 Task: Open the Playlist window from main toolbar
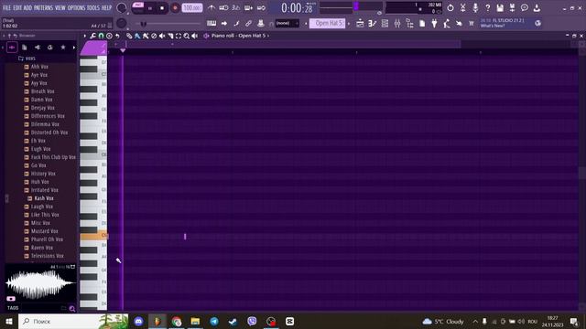(x=360, y=24)
